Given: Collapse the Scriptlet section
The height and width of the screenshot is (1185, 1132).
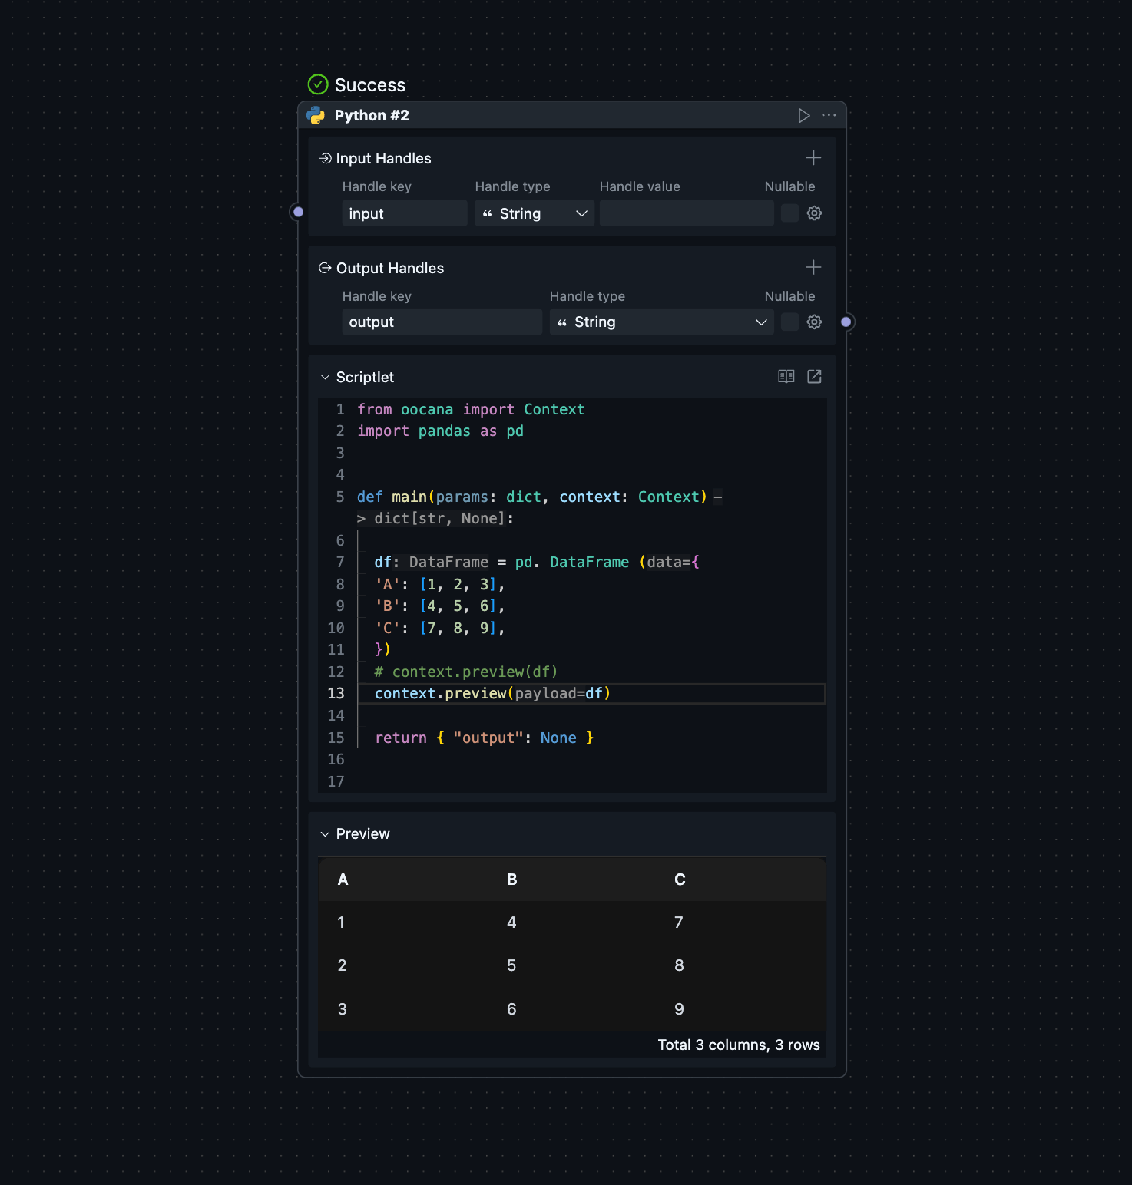Looking at the screenshot, I should click(x=325, y=378).
